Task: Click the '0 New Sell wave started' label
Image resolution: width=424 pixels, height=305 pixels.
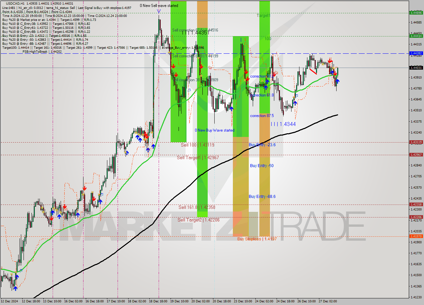Action: tap(159, 6)
